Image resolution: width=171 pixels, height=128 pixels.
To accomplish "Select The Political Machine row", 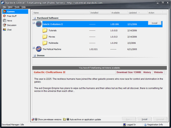I will tap(97, 49).
